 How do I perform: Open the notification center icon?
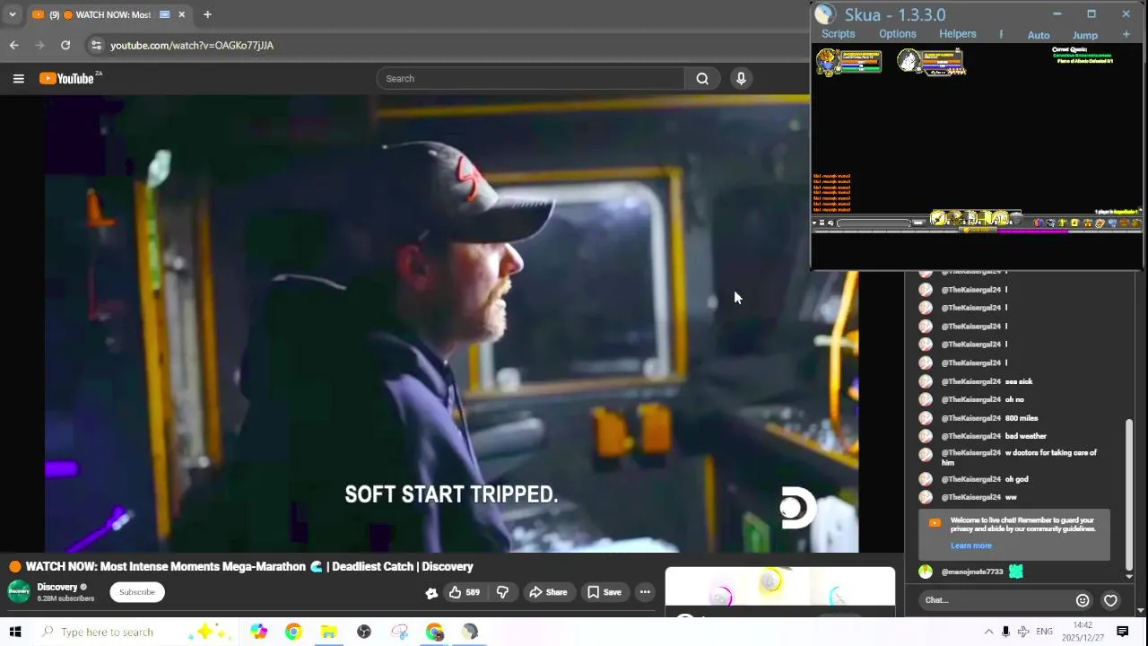1122,632
